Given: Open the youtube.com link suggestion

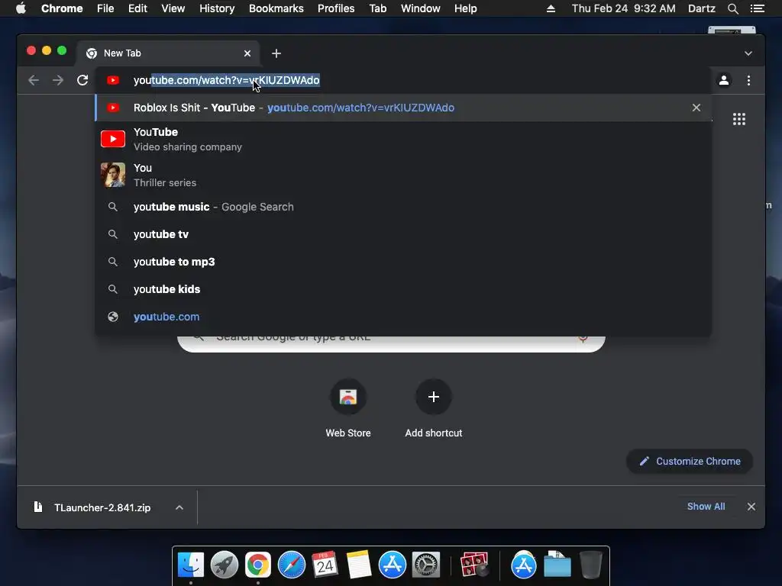Looking at the screenshot, I should pos(403,317).
